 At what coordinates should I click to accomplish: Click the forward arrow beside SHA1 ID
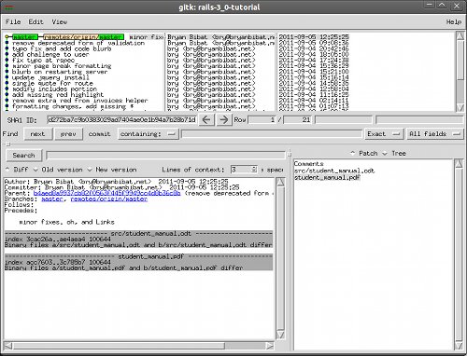click(223, 119)
